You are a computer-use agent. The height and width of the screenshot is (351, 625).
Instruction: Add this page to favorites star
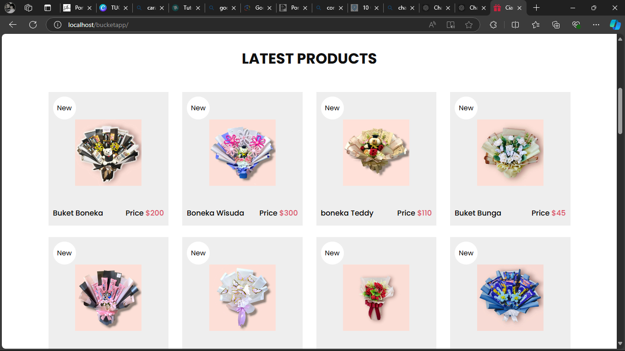pos(469,25)
